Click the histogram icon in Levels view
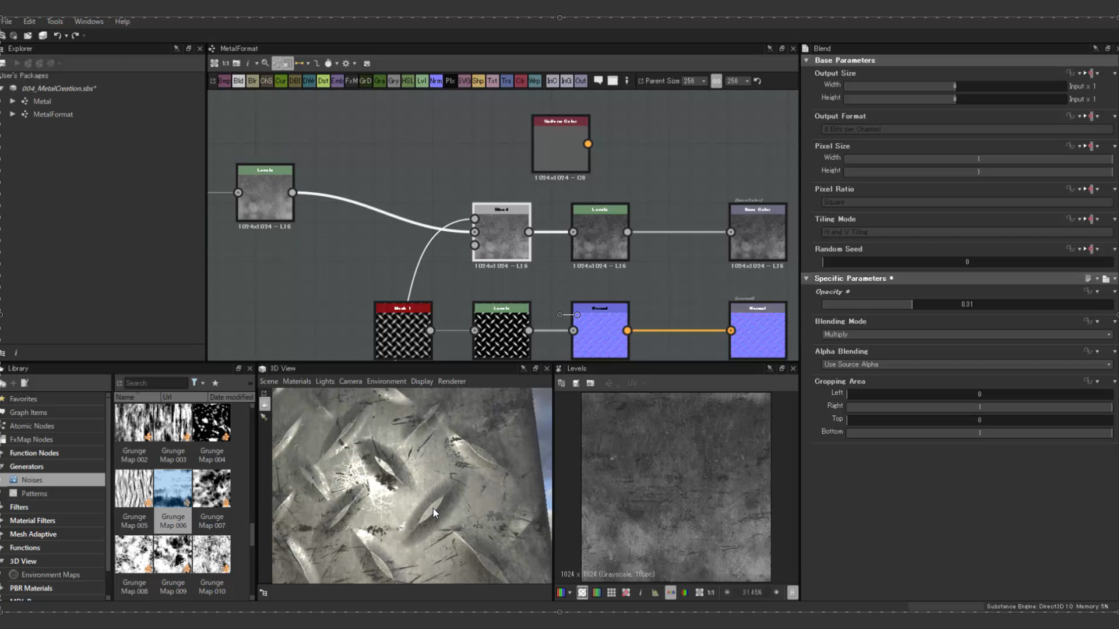The image size is (1119, 629). point(655,592)
